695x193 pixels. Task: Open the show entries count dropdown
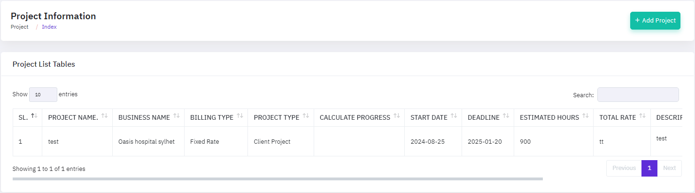pyautogui.click(x=43, y=94)
